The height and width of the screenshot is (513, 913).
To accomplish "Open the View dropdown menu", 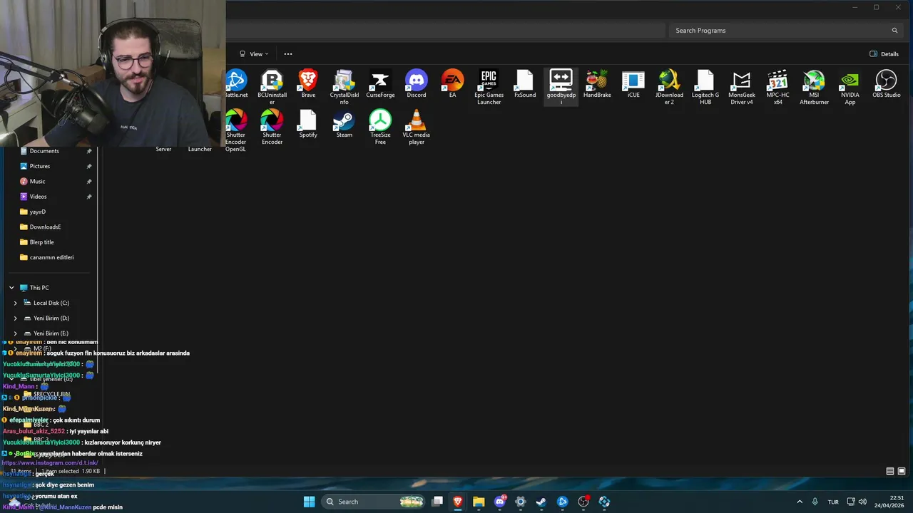I will point(254,54).
